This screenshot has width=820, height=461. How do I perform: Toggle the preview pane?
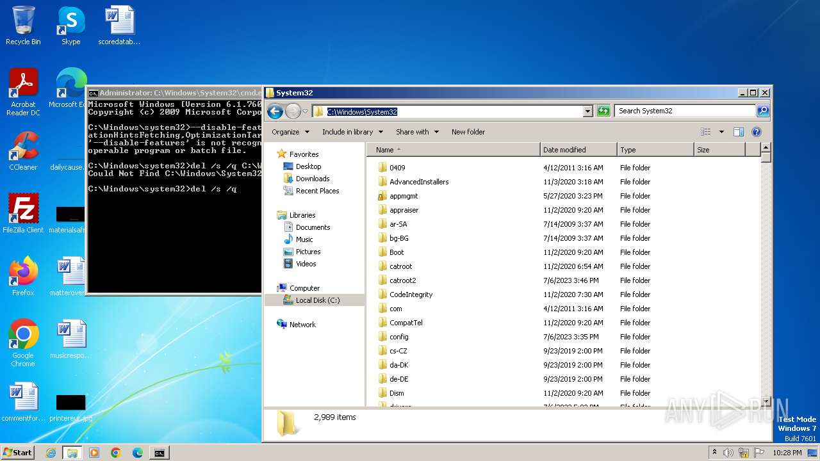click(x=738, y=132)
